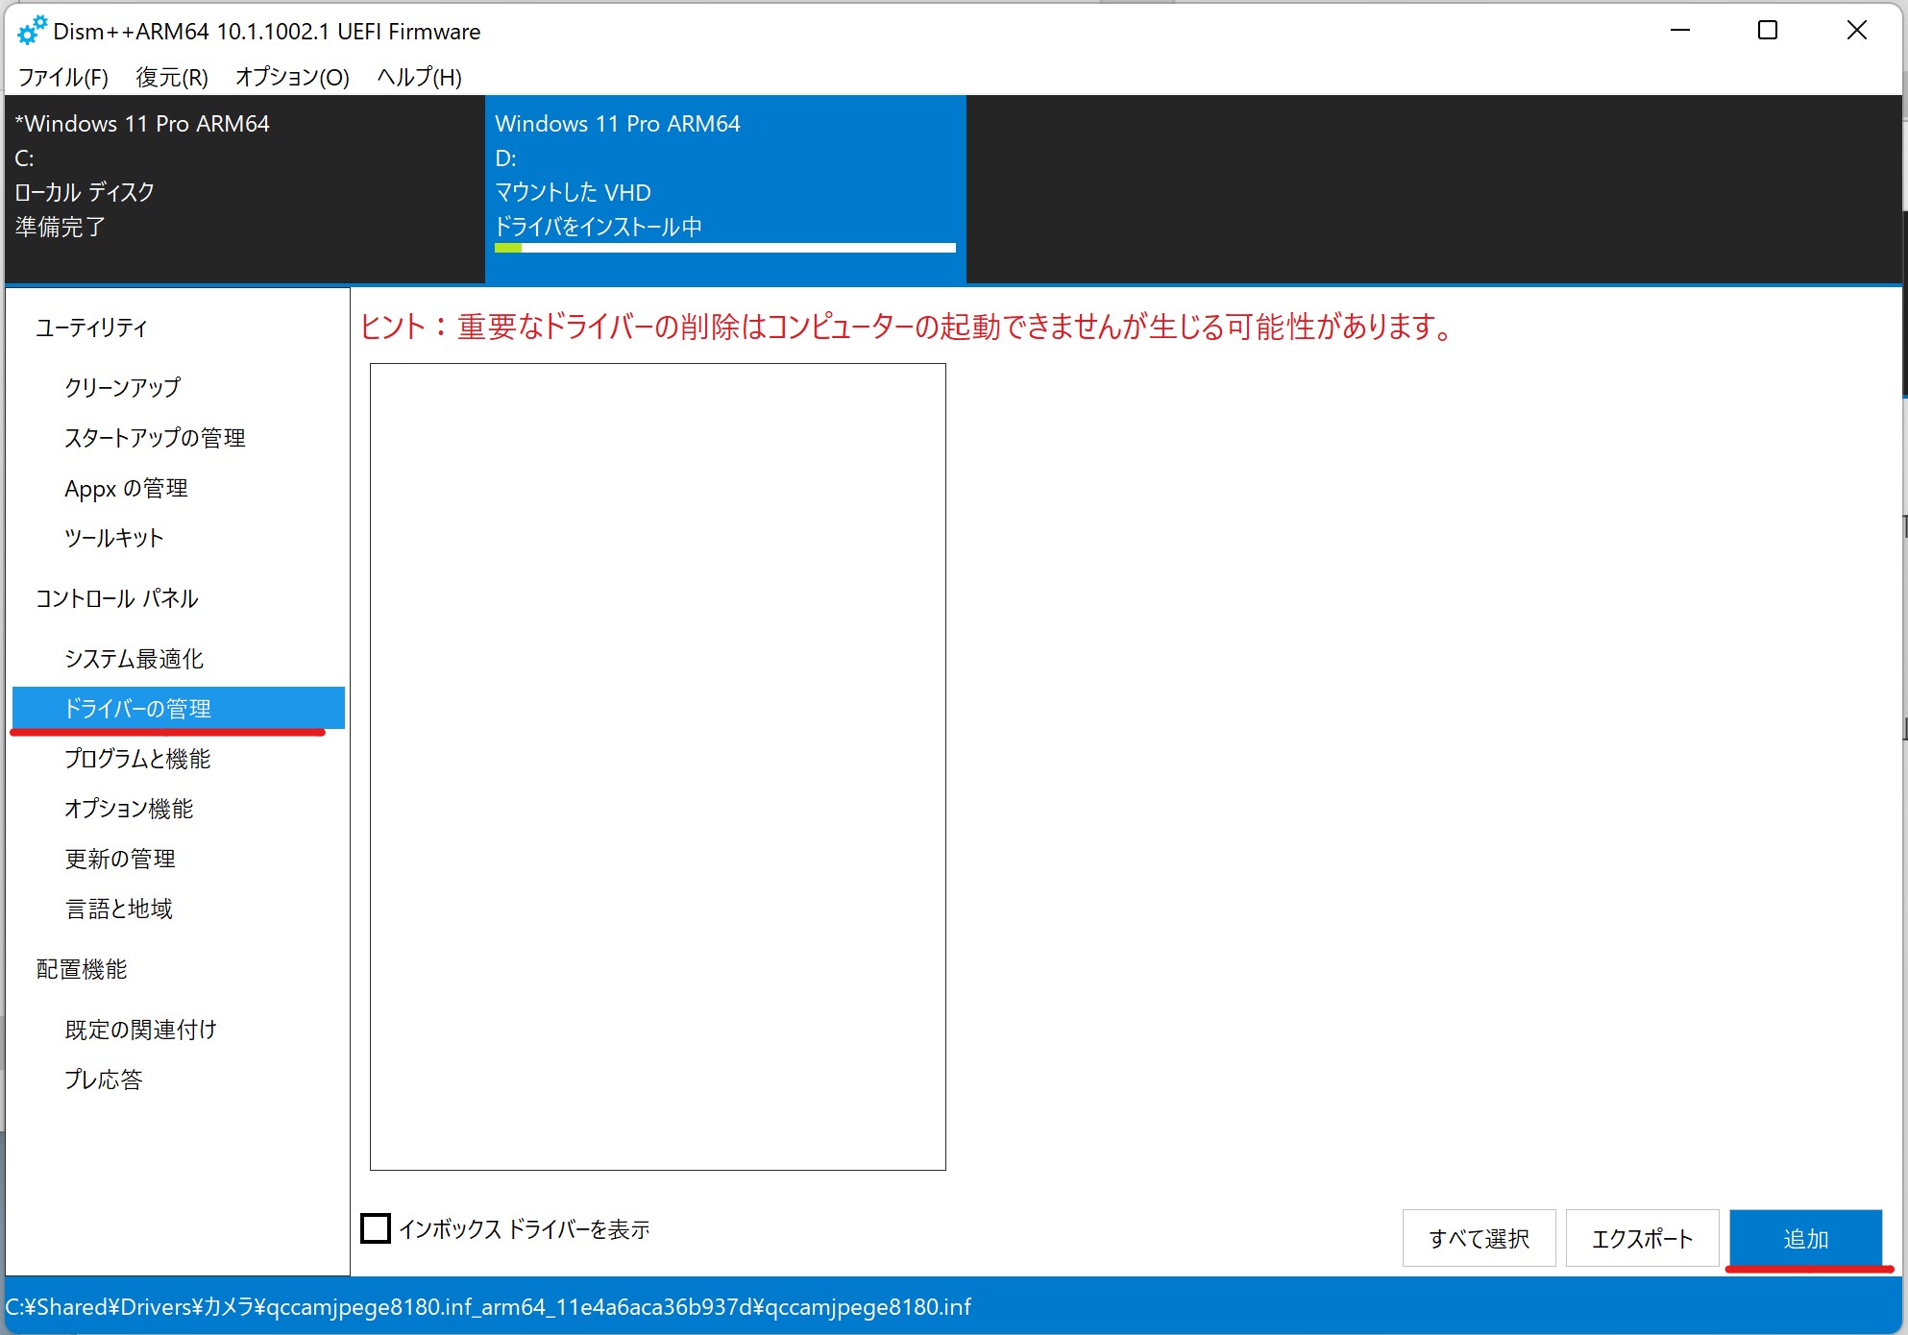The image size is (1908, 1335).
Task: Select システム最適化 in the sidebar
Action: tap(135, 659)
